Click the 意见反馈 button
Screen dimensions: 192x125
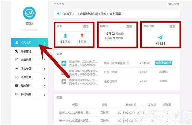tap(173, 4)
